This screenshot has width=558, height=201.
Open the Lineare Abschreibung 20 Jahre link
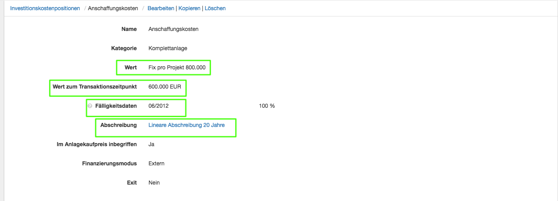[186, 125]
